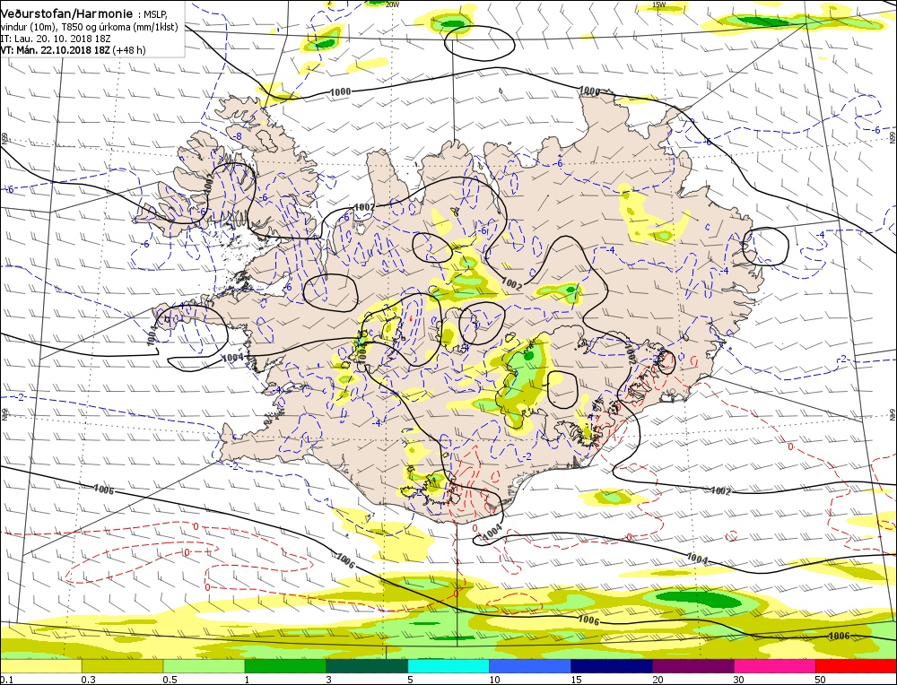Click the cyan 5 mm legend swatch
Screen dimensions: 897x685
448,666
